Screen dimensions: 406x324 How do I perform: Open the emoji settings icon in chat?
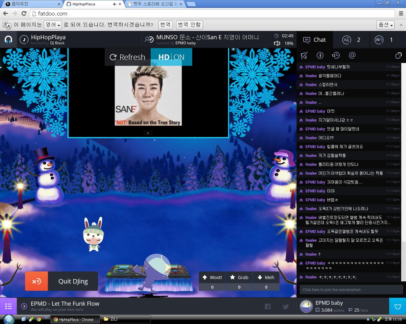pos(320,56)
